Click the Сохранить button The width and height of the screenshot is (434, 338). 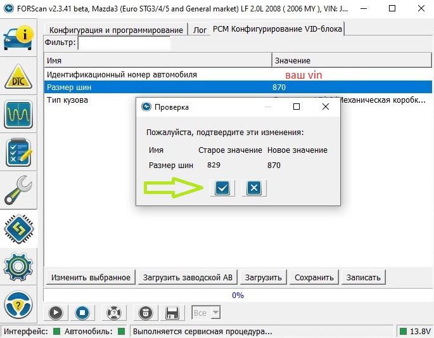[314, 277]
